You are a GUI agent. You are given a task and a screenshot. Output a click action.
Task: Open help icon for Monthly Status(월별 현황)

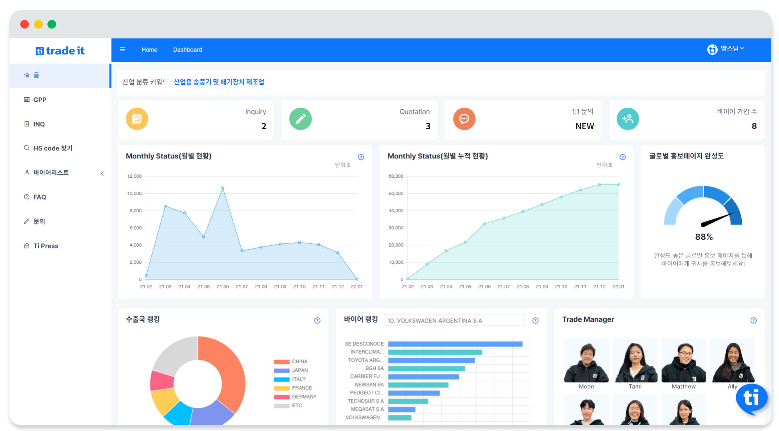coord(361,157)
